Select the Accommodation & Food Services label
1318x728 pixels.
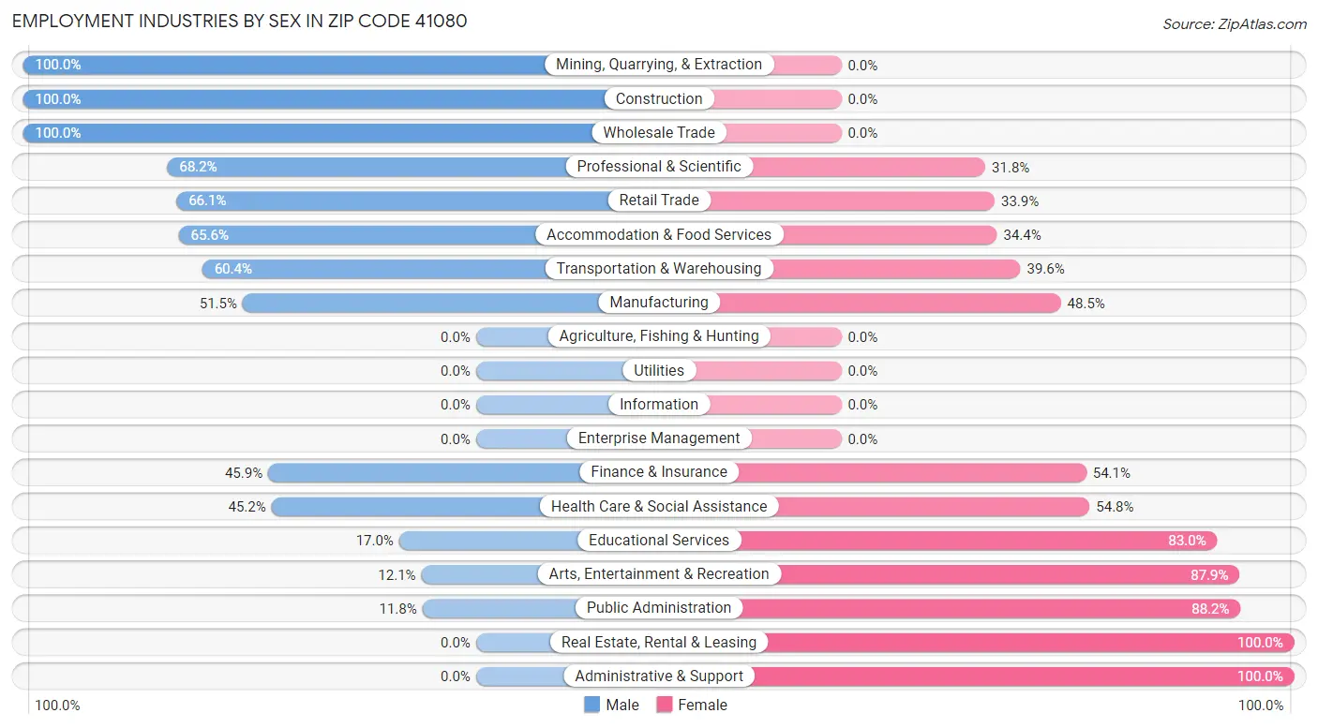tap(659, 235)
